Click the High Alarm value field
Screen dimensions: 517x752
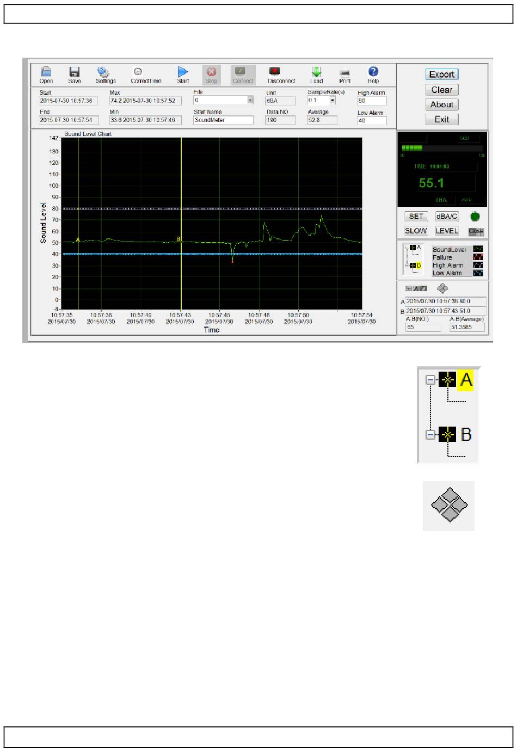[x=372, y=101]
